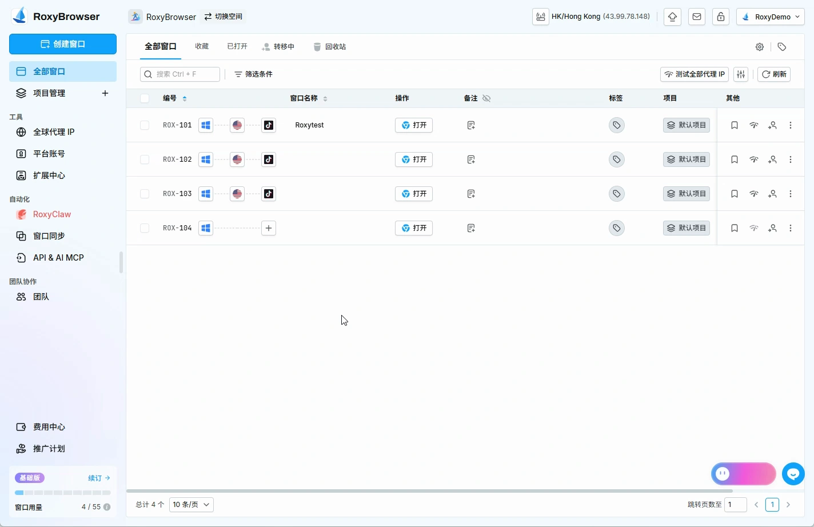The height and width of the screenshot is (527, 814).
Task: Check the ROX-103 row checkbox
Action: [x=145, y=194]
